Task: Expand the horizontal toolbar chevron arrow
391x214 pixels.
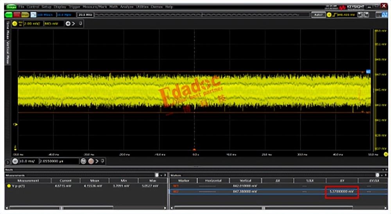Action: pos(97,161)
